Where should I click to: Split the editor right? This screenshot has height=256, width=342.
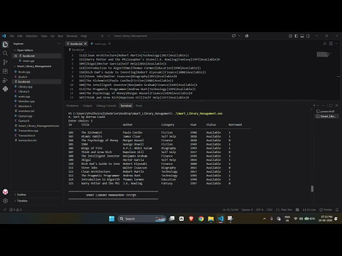tap(331, 44)
